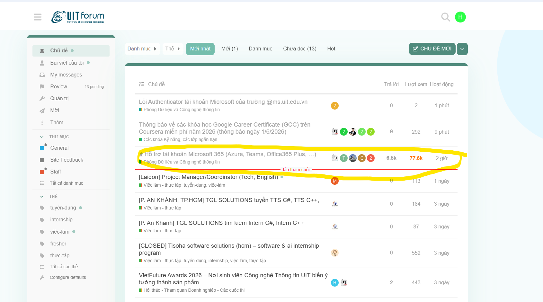Image resolution: width=543 pixels, height=302 pixels.
Task: Open topic Lỗi Authenticator tài khoản Microsoft
Action: click(x=223, y=102)
